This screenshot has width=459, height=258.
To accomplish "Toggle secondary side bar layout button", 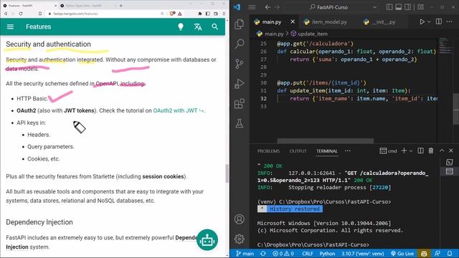I will pos(407,6).
